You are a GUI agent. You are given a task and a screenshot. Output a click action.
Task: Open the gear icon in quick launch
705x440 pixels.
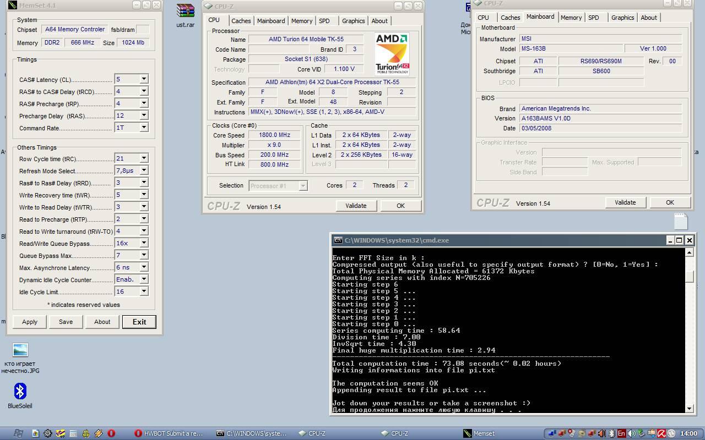click(48, 433)
